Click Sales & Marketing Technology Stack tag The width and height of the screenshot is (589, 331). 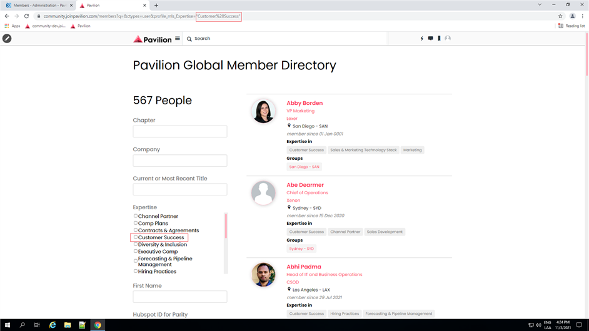coord(363,150)
